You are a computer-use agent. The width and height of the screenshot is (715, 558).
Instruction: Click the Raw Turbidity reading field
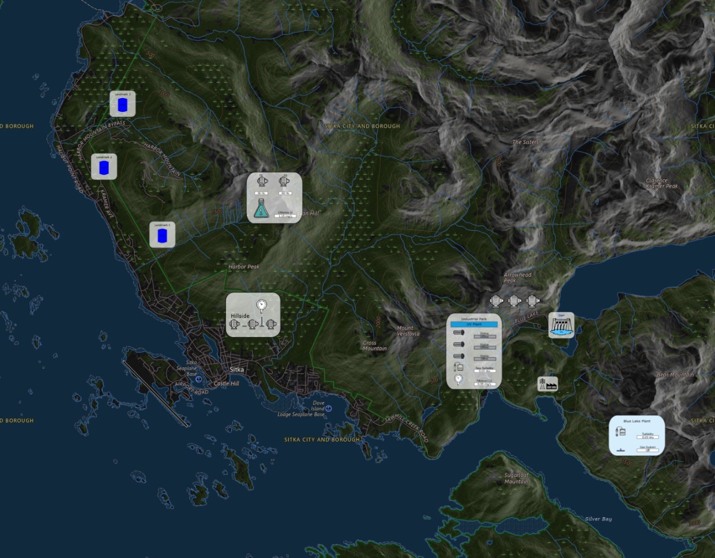pyautogui.click(x=485, y=371)
